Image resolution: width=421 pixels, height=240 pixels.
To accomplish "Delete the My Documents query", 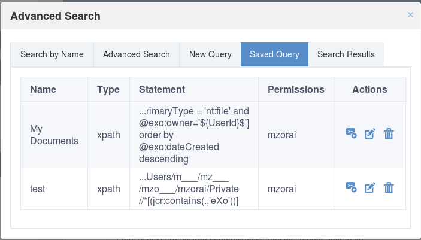I will [x=389, y=133].
